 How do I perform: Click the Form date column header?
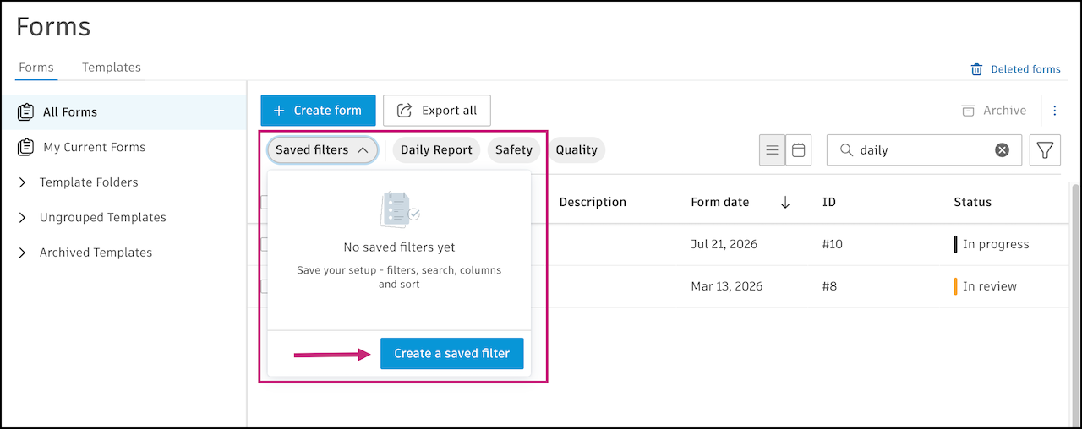(720, 203)
